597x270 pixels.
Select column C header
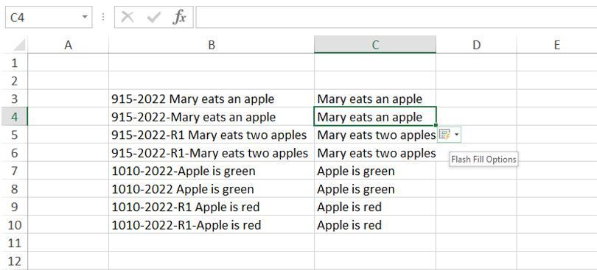click(x=375, y=45)
